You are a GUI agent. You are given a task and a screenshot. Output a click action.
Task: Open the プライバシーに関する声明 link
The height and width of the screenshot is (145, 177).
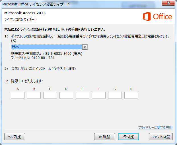[x=155, y=128]
